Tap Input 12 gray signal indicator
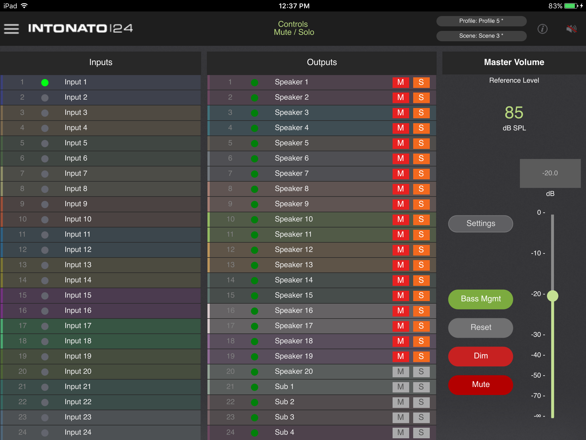Viewport: 586px width, 440px height. (x=45, y=250)
